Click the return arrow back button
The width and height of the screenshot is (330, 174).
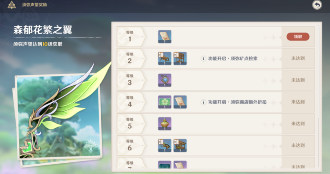click(x=317, y=5)
